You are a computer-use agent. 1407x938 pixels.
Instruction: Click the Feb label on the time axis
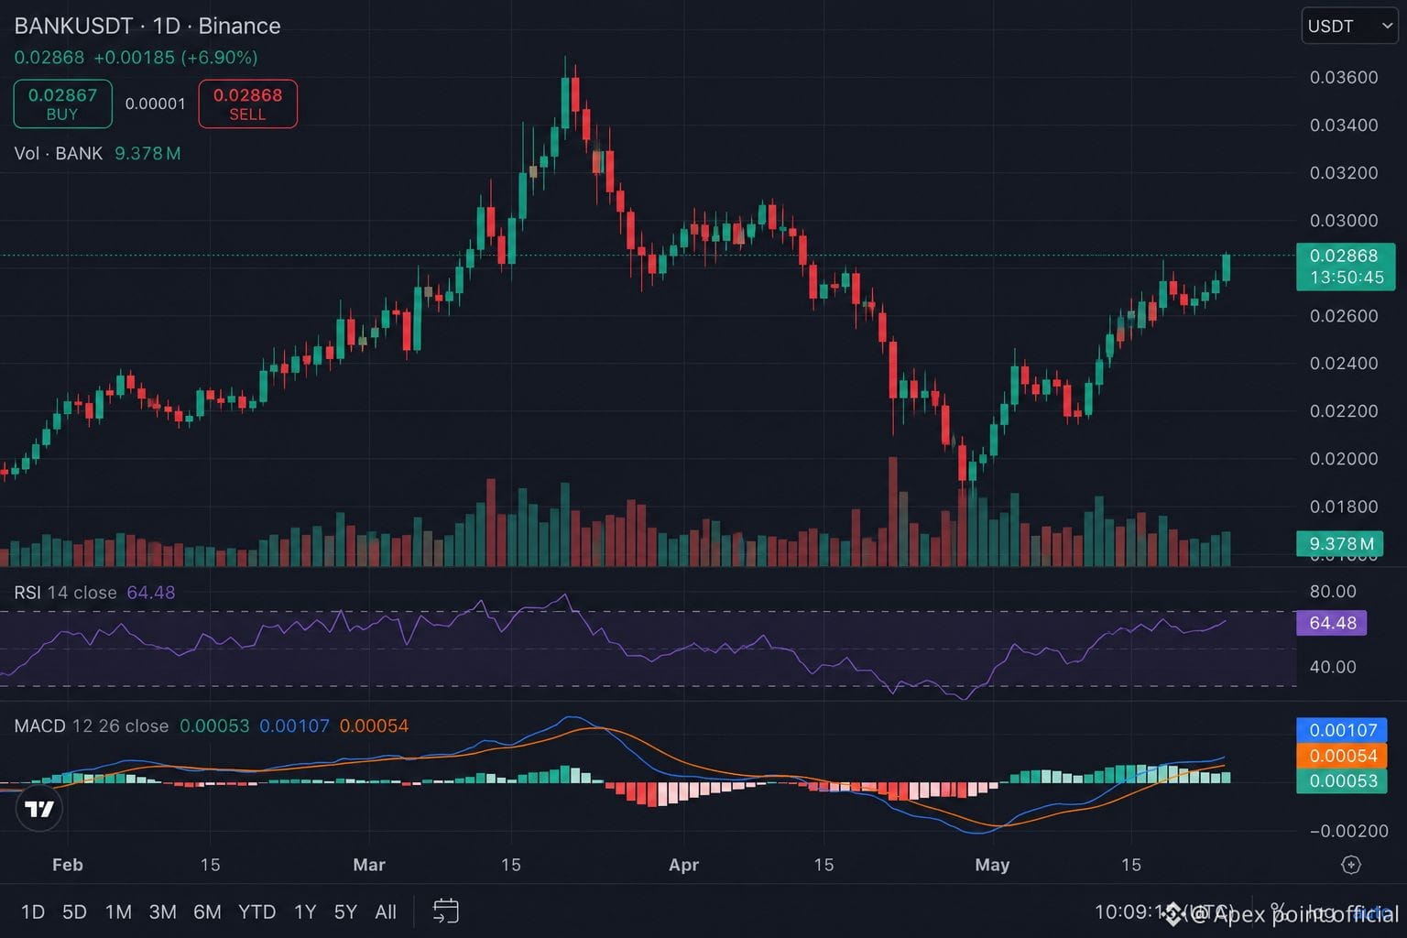(x=68, y=865)
